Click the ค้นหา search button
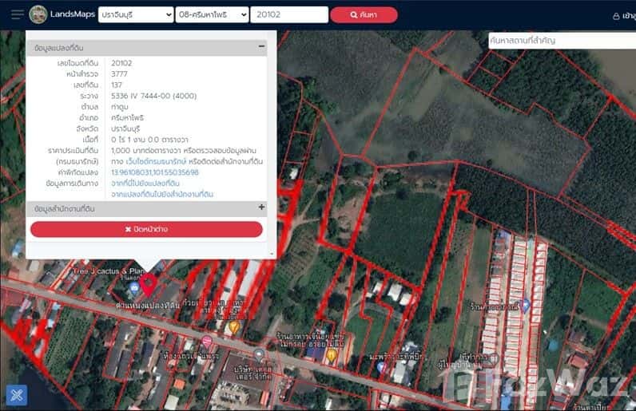This screenshot has width=636, height=411. [364, 14]
